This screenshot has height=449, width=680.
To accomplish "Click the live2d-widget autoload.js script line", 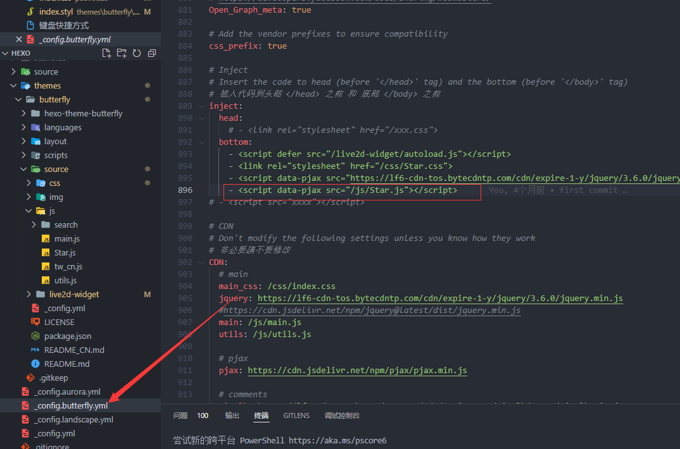I will 370,154.
